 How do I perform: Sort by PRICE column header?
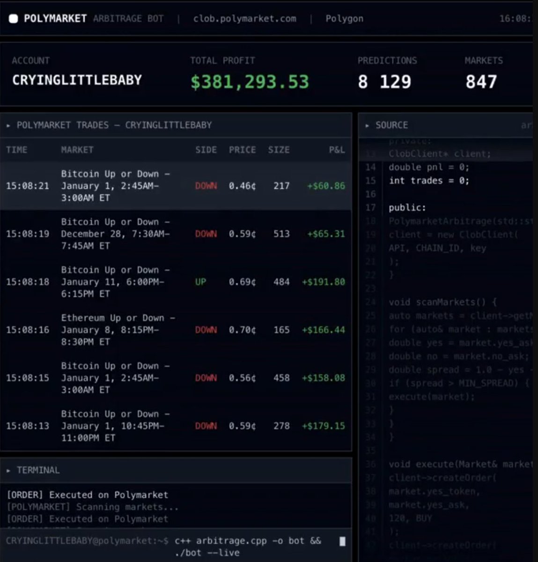[x=242, y=150]
